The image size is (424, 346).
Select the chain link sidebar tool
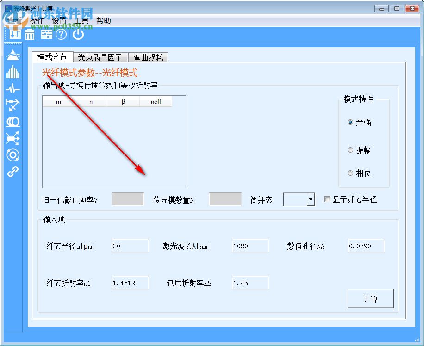(x=12, y=172)
